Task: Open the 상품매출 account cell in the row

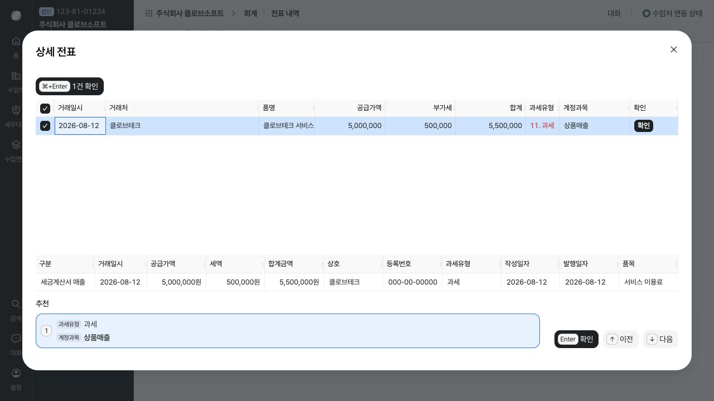Action: click(x=595, y=126)
